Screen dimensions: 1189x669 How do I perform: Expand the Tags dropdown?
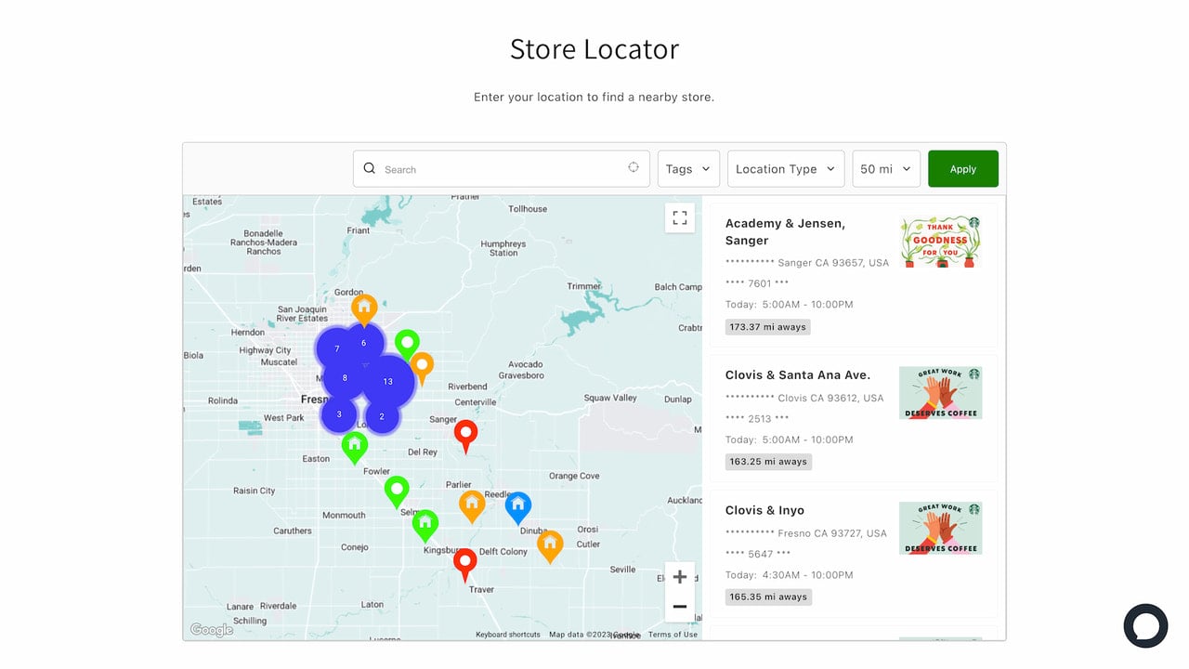coord(688,169)
